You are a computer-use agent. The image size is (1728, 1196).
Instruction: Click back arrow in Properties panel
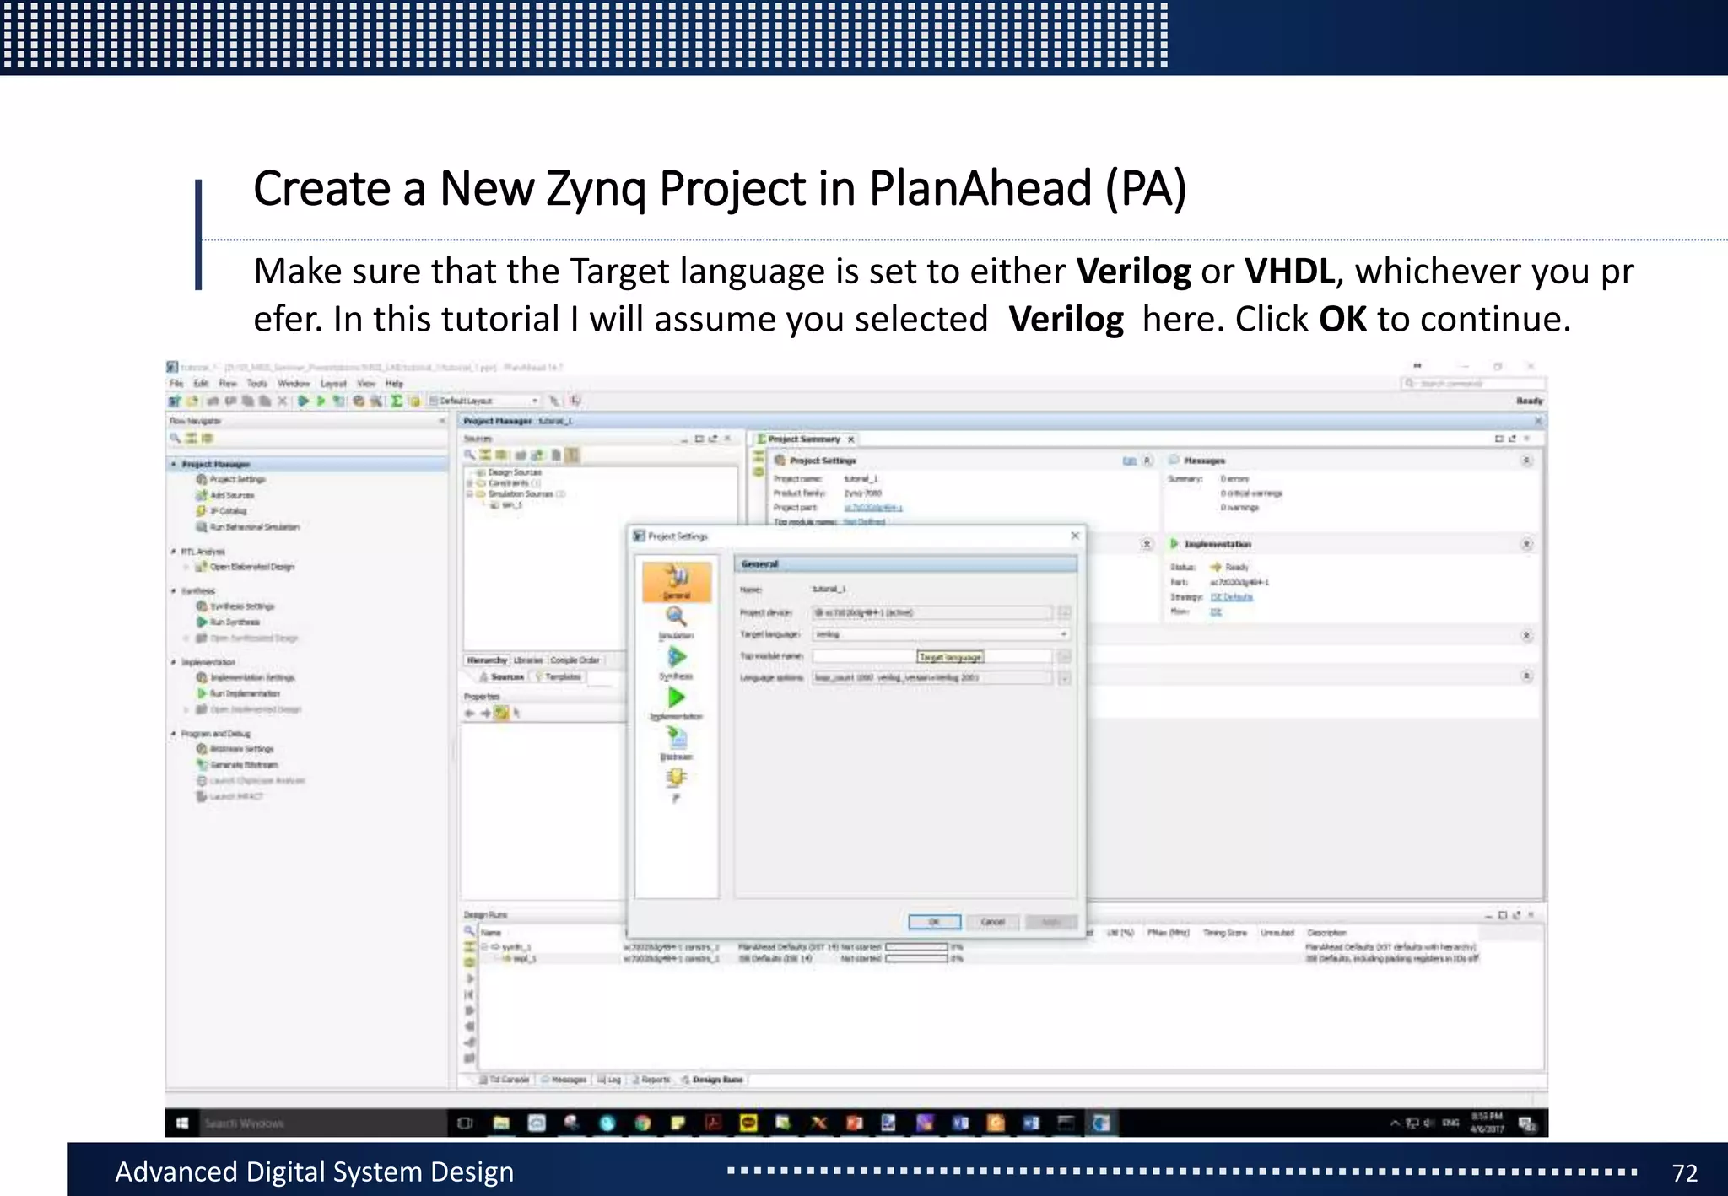click(470, 714)
